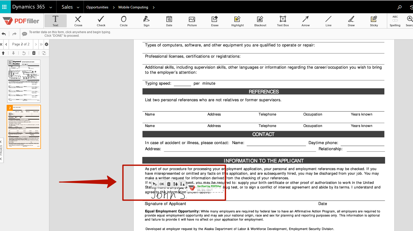
Task: Click the emergency contact Name line
Action: (x=276, y=143)
